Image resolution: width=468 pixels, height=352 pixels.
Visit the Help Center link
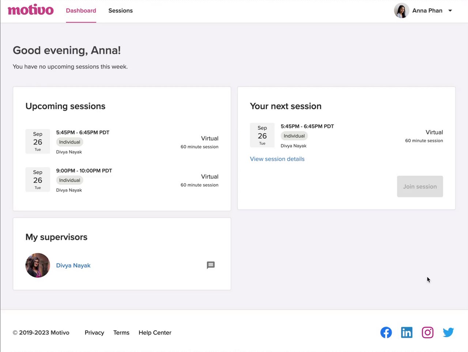[x=155, y=333]
